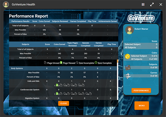Select the Body Systems subject row
Screen dimensions: 166x117
(x=63, y=68)
